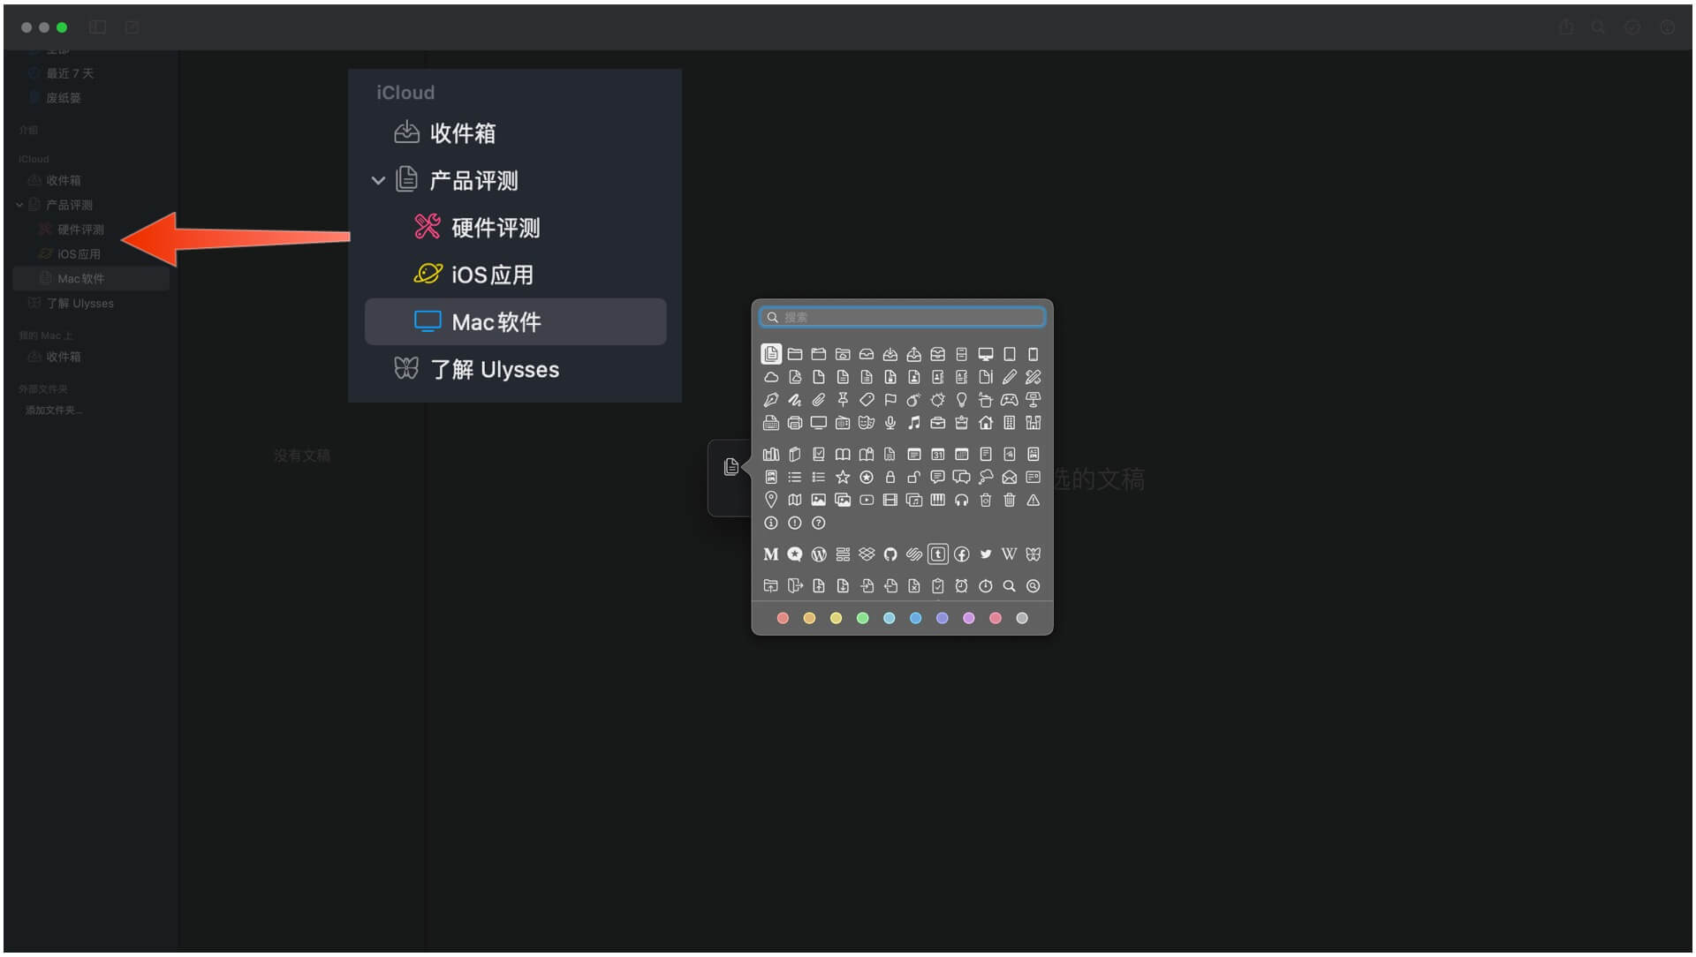This screenshot has height=957, width=1696.
Task: Pick the bomb icon
Action: pos(913,400)
